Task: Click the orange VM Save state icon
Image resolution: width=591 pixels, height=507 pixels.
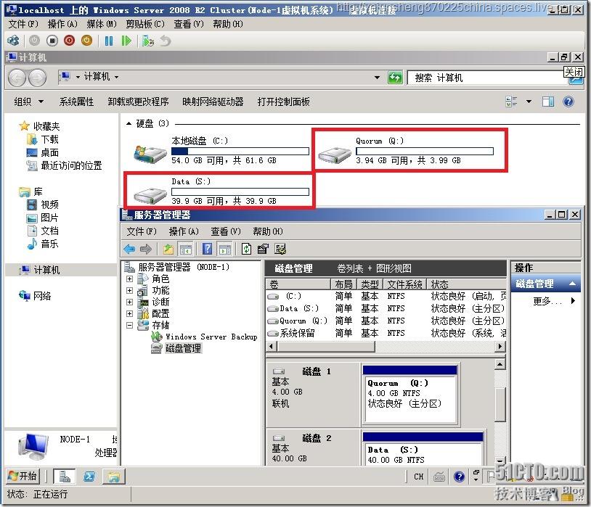Action: click(86, 41)
